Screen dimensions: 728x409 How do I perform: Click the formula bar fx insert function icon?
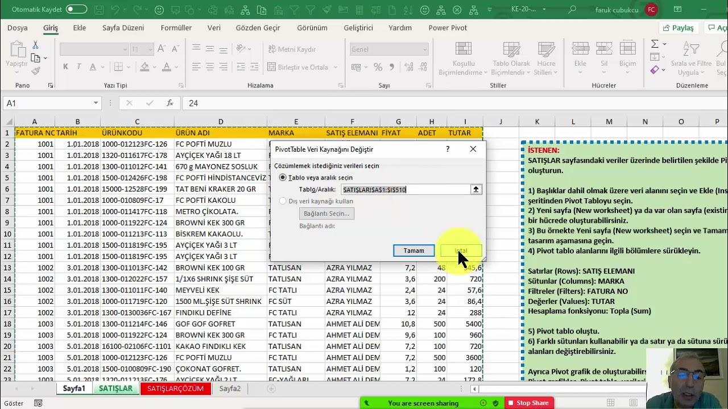[169, 103]
